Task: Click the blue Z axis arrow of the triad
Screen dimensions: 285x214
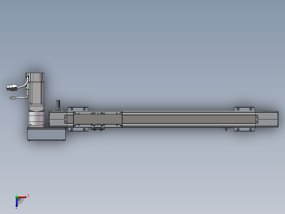Action: click(x=17, y=203)
